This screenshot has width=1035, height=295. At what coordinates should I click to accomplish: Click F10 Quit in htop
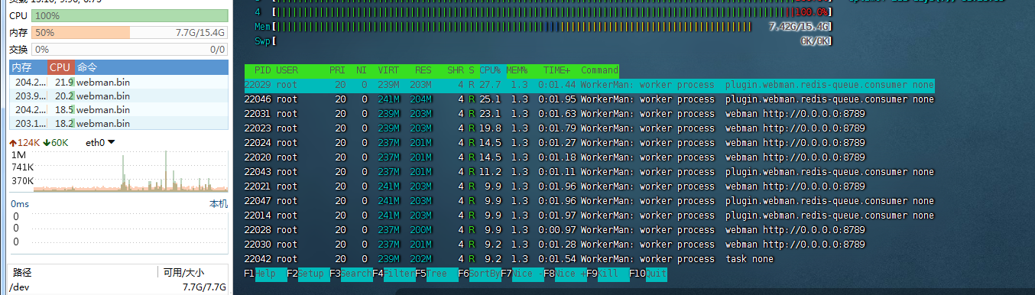tap(648, 274)
